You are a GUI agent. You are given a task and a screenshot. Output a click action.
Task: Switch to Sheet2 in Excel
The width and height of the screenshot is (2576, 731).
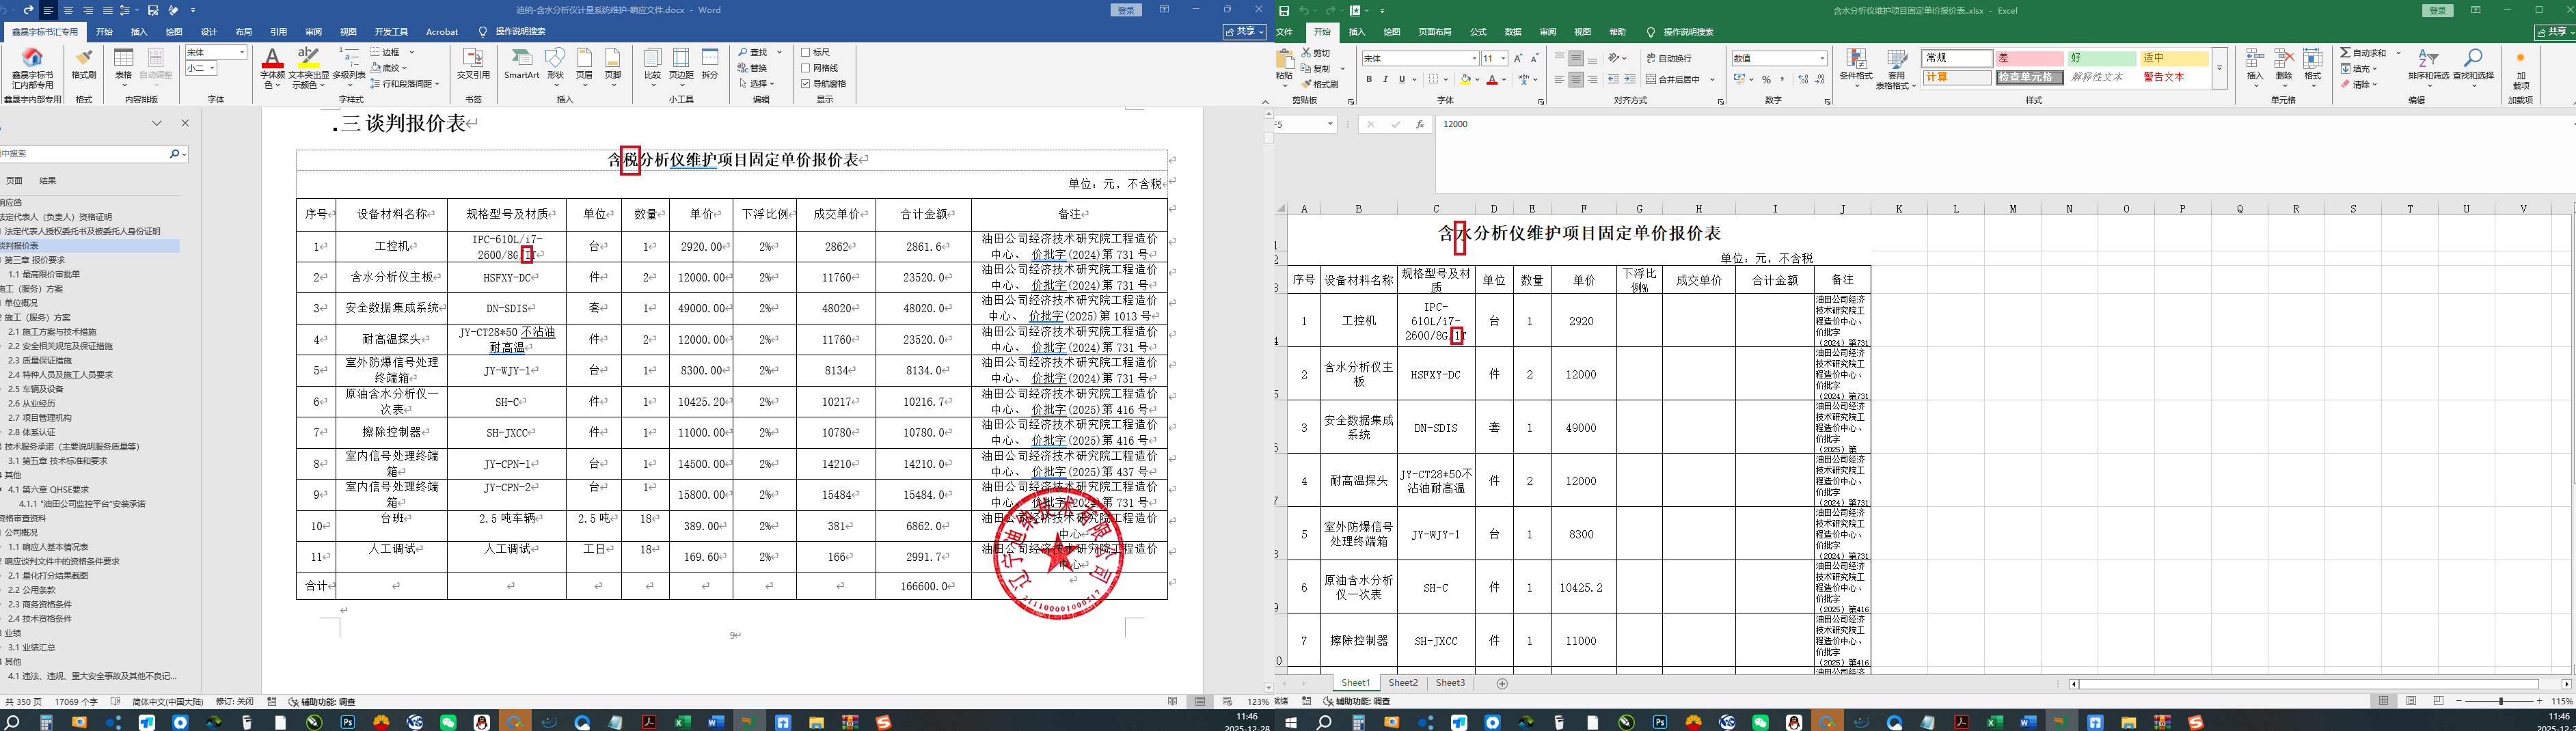[x=1403, y=683]
